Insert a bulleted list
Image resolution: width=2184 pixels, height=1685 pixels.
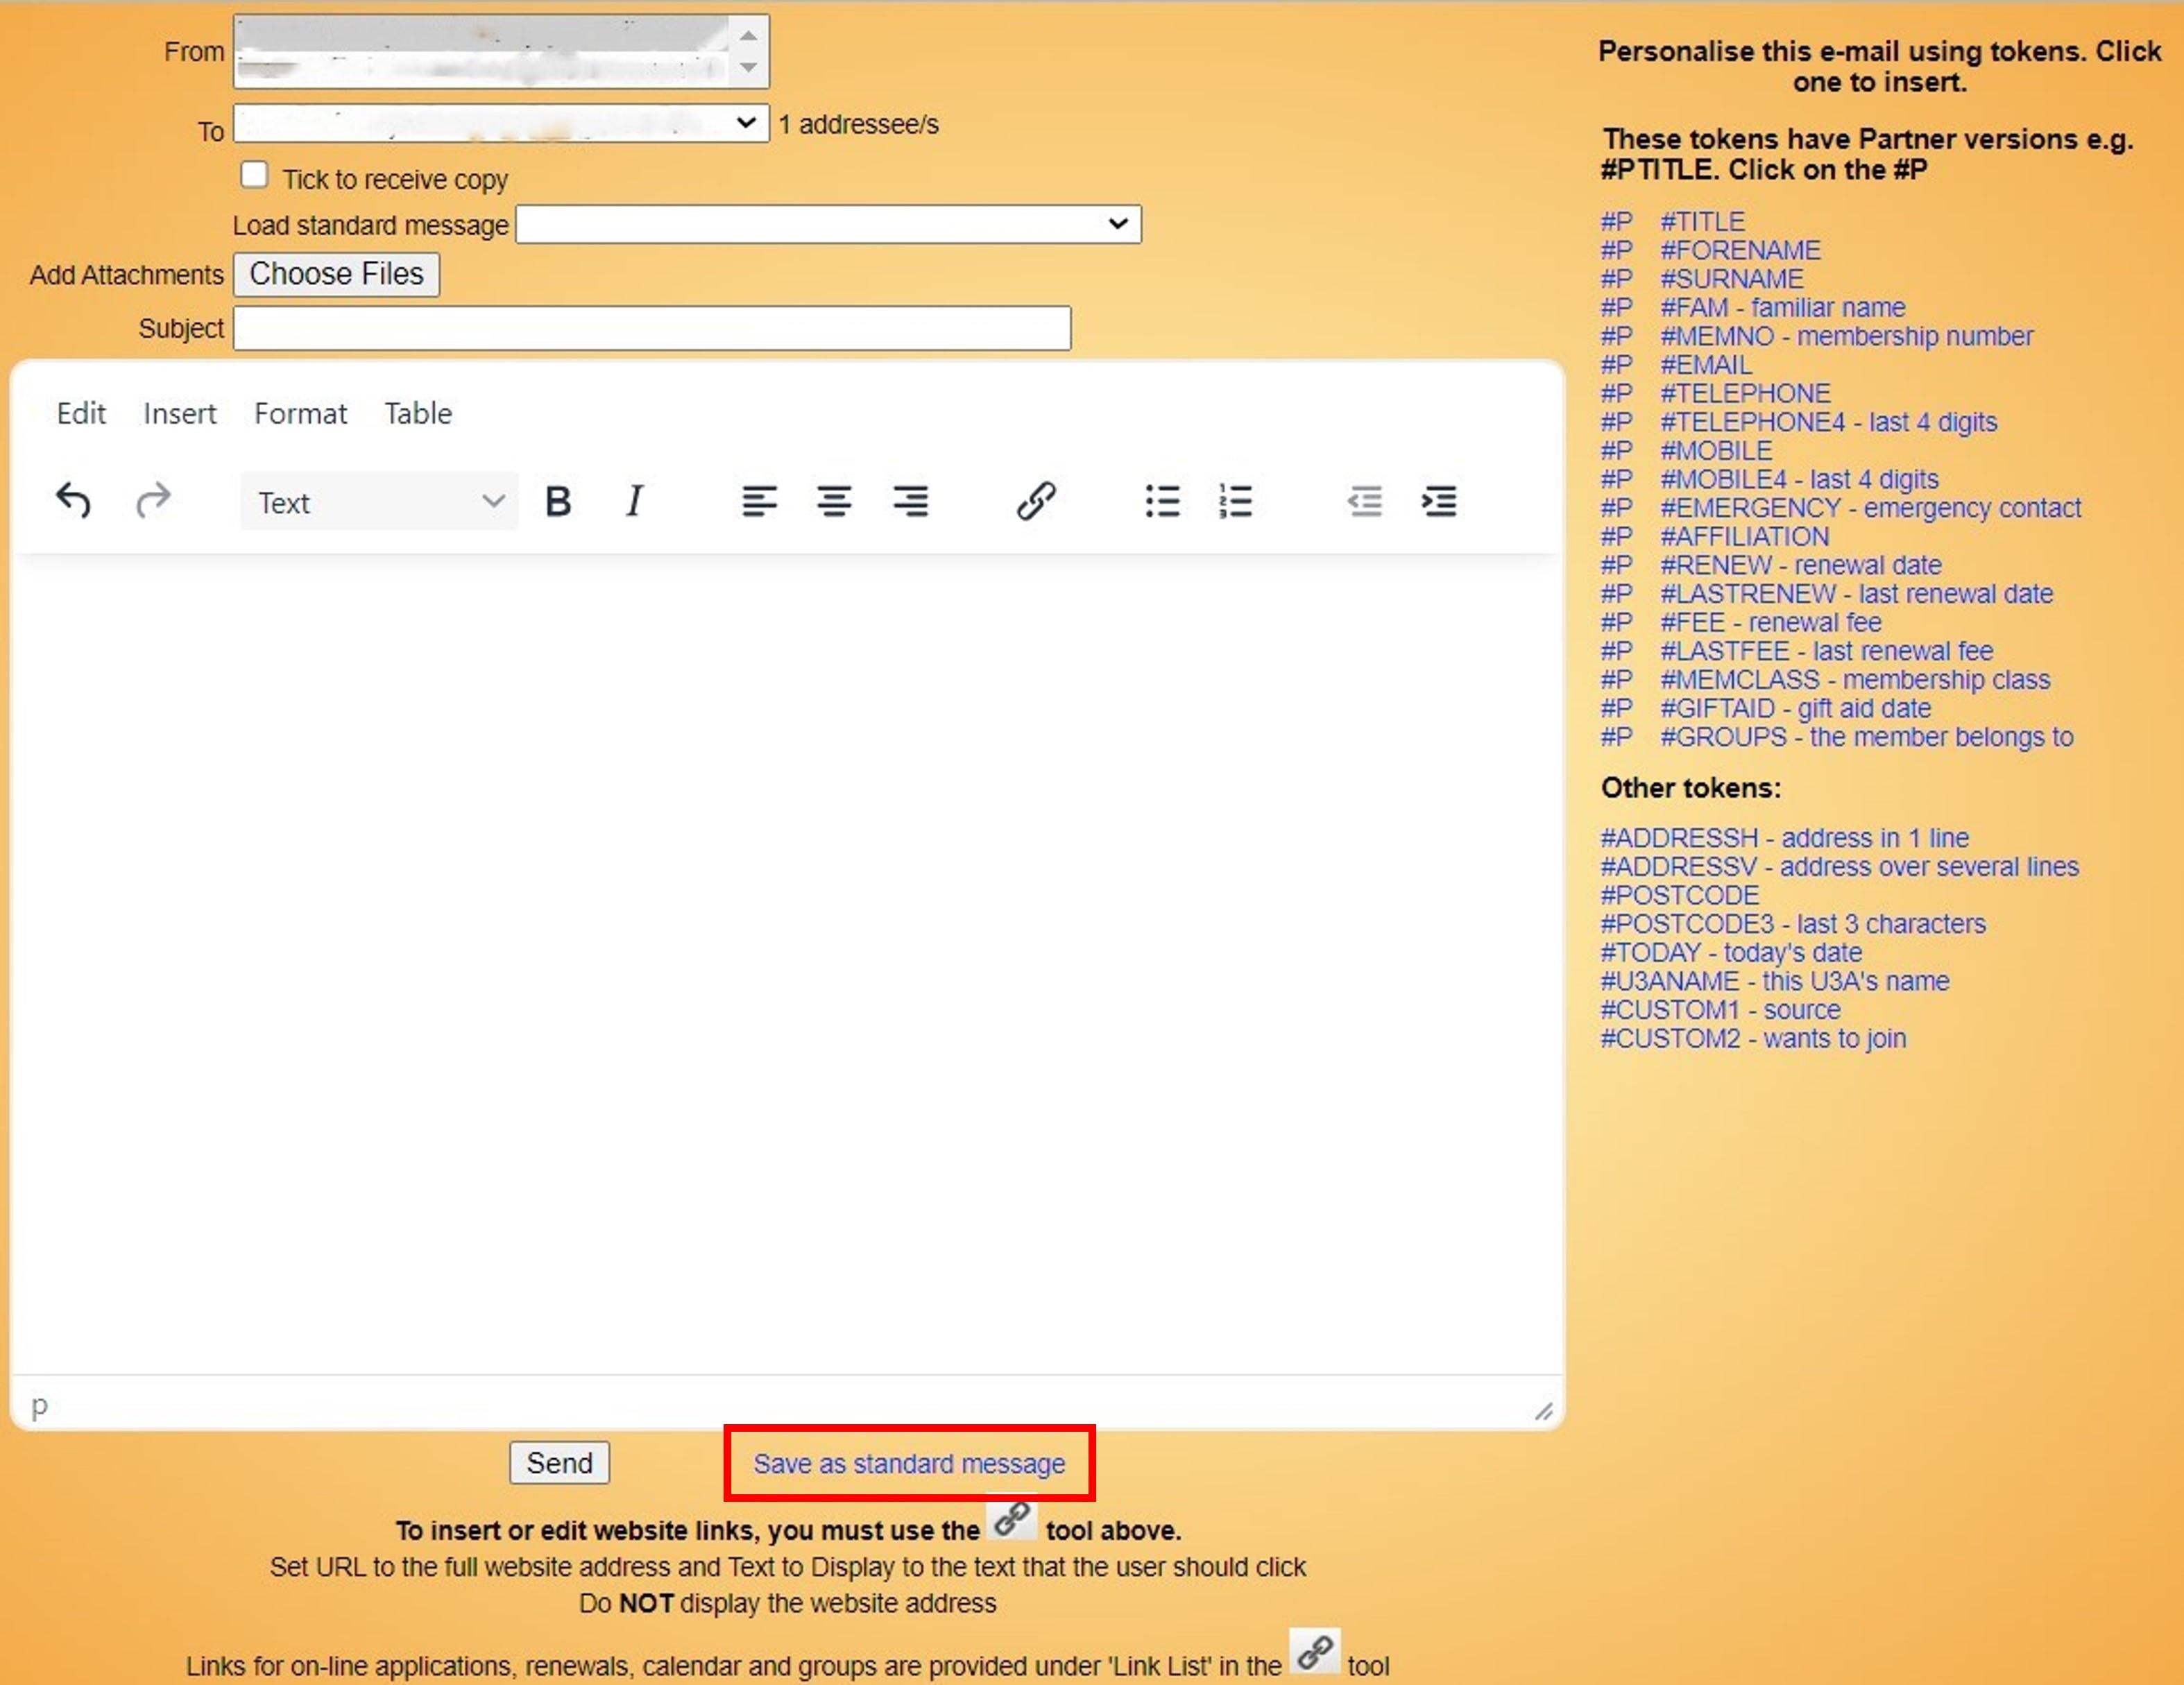click(x=1162, y=501)
